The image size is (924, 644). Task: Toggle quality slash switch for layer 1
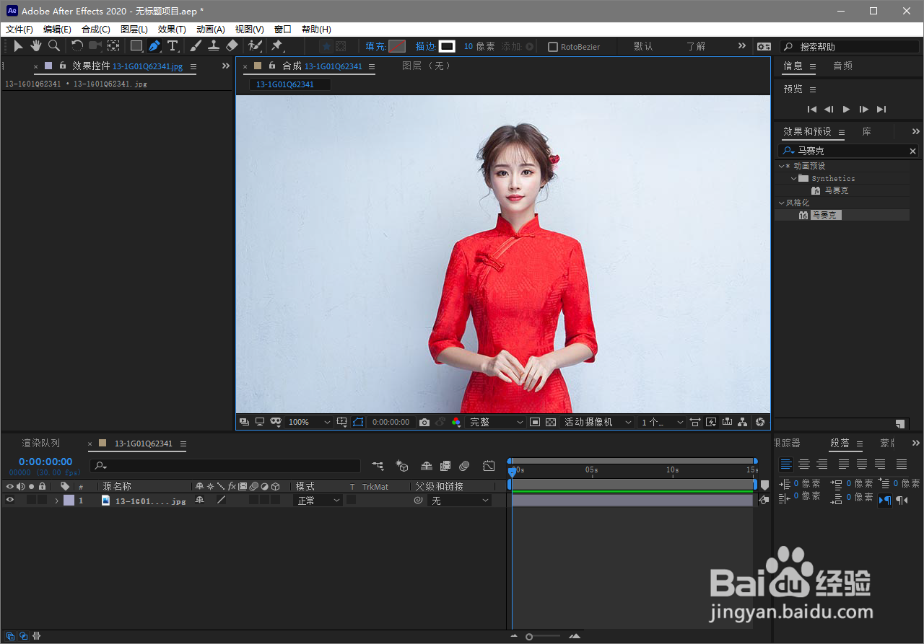tap(221, 500)
